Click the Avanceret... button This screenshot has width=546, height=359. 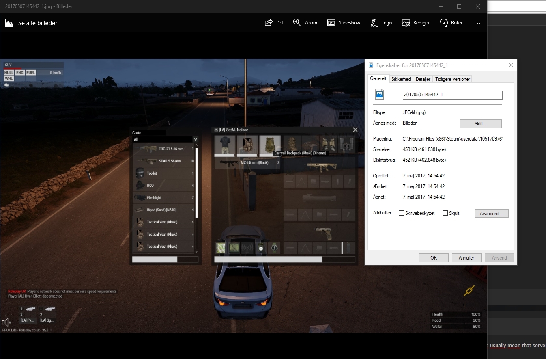click(491, 213)
